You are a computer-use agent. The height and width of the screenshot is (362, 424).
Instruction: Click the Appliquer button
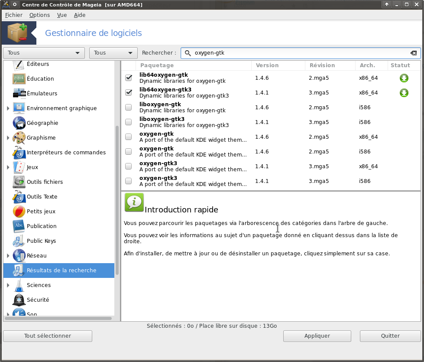pos(317,336)
